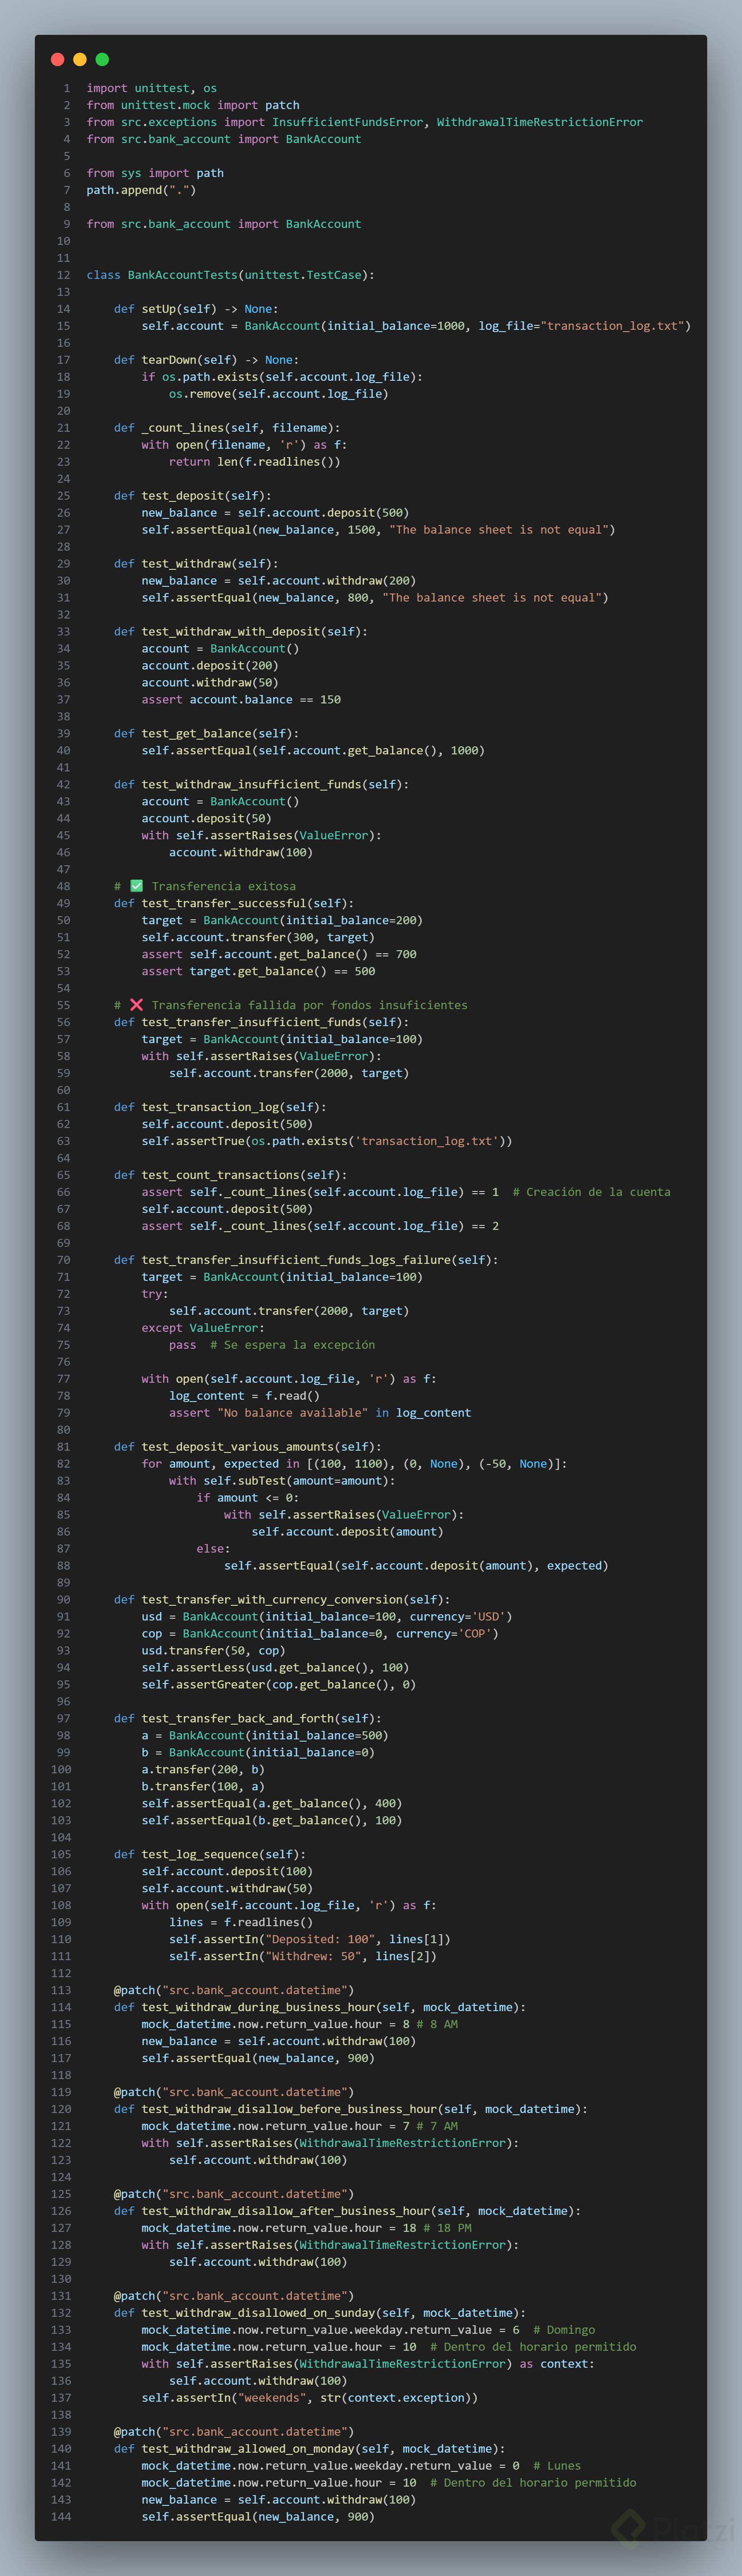Click 'from unittest.mock import patch' line
742x2576 pixels.
pos(193,105)
